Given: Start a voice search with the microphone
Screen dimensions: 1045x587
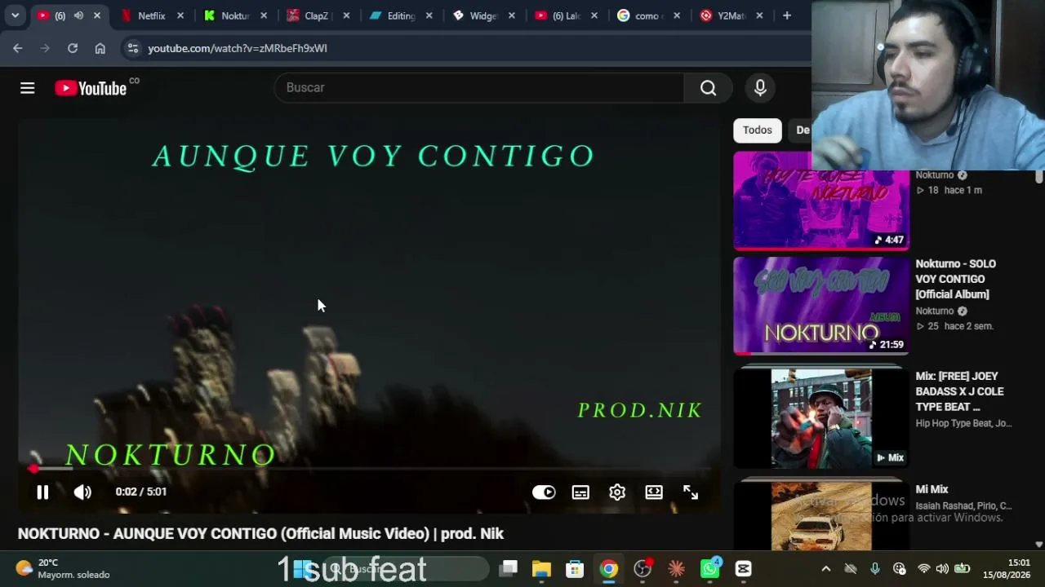Looking at the screenshot, I should [x=760, y=87].
